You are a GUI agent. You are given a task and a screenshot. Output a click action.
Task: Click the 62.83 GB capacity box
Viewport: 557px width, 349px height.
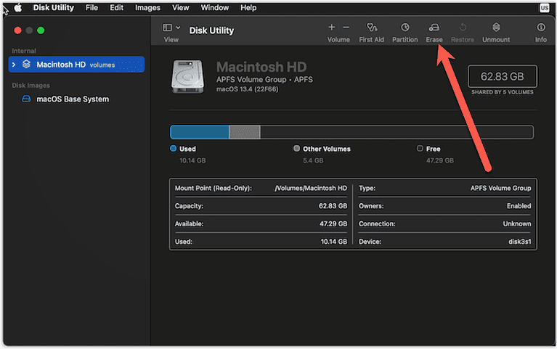[502, 76]
